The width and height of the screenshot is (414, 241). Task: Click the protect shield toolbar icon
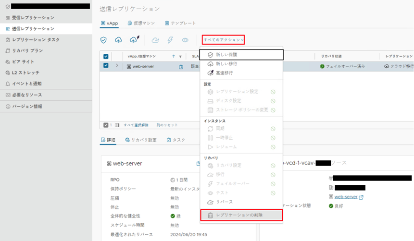[103, 40]
